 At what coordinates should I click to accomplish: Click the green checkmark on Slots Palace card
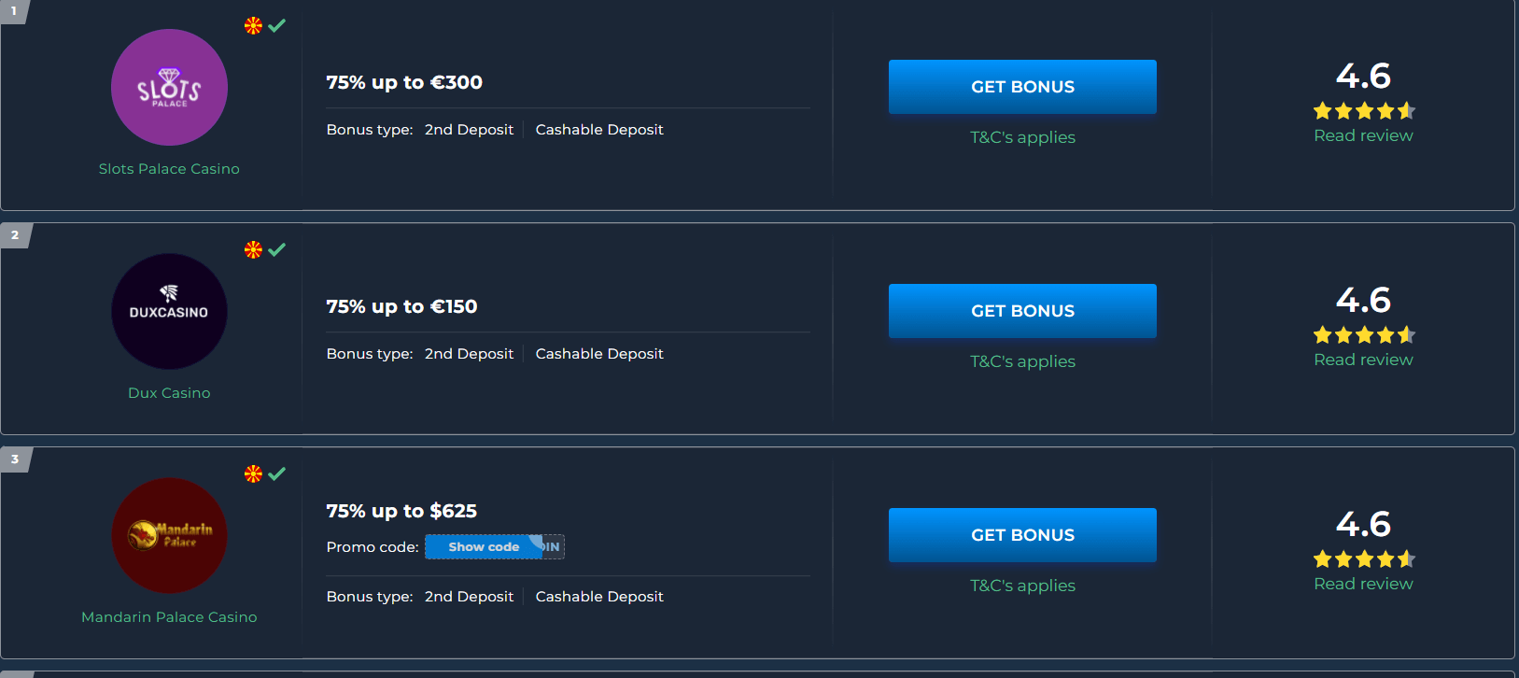coord(277,25)
